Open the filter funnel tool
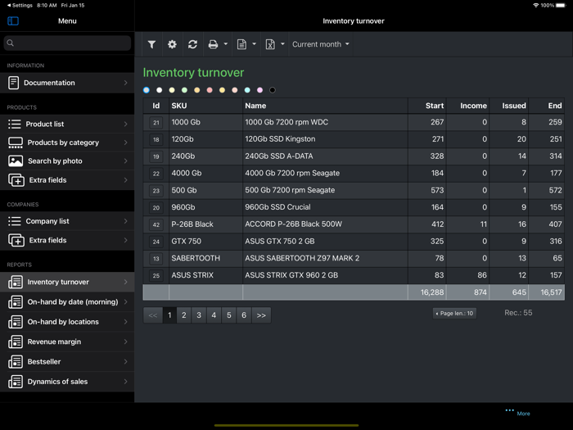The height and width of the screenshot is (430, 573). [x=151, y=44]
